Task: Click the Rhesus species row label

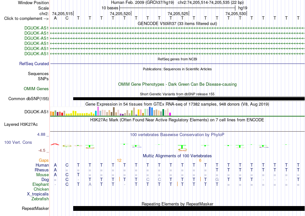Action: pyautogui.click(x=42, y=170)
